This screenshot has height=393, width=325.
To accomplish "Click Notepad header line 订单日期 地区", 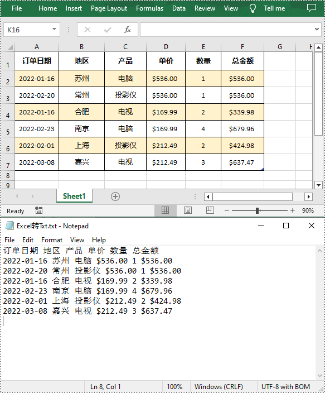I will click(x=81, y=251).
